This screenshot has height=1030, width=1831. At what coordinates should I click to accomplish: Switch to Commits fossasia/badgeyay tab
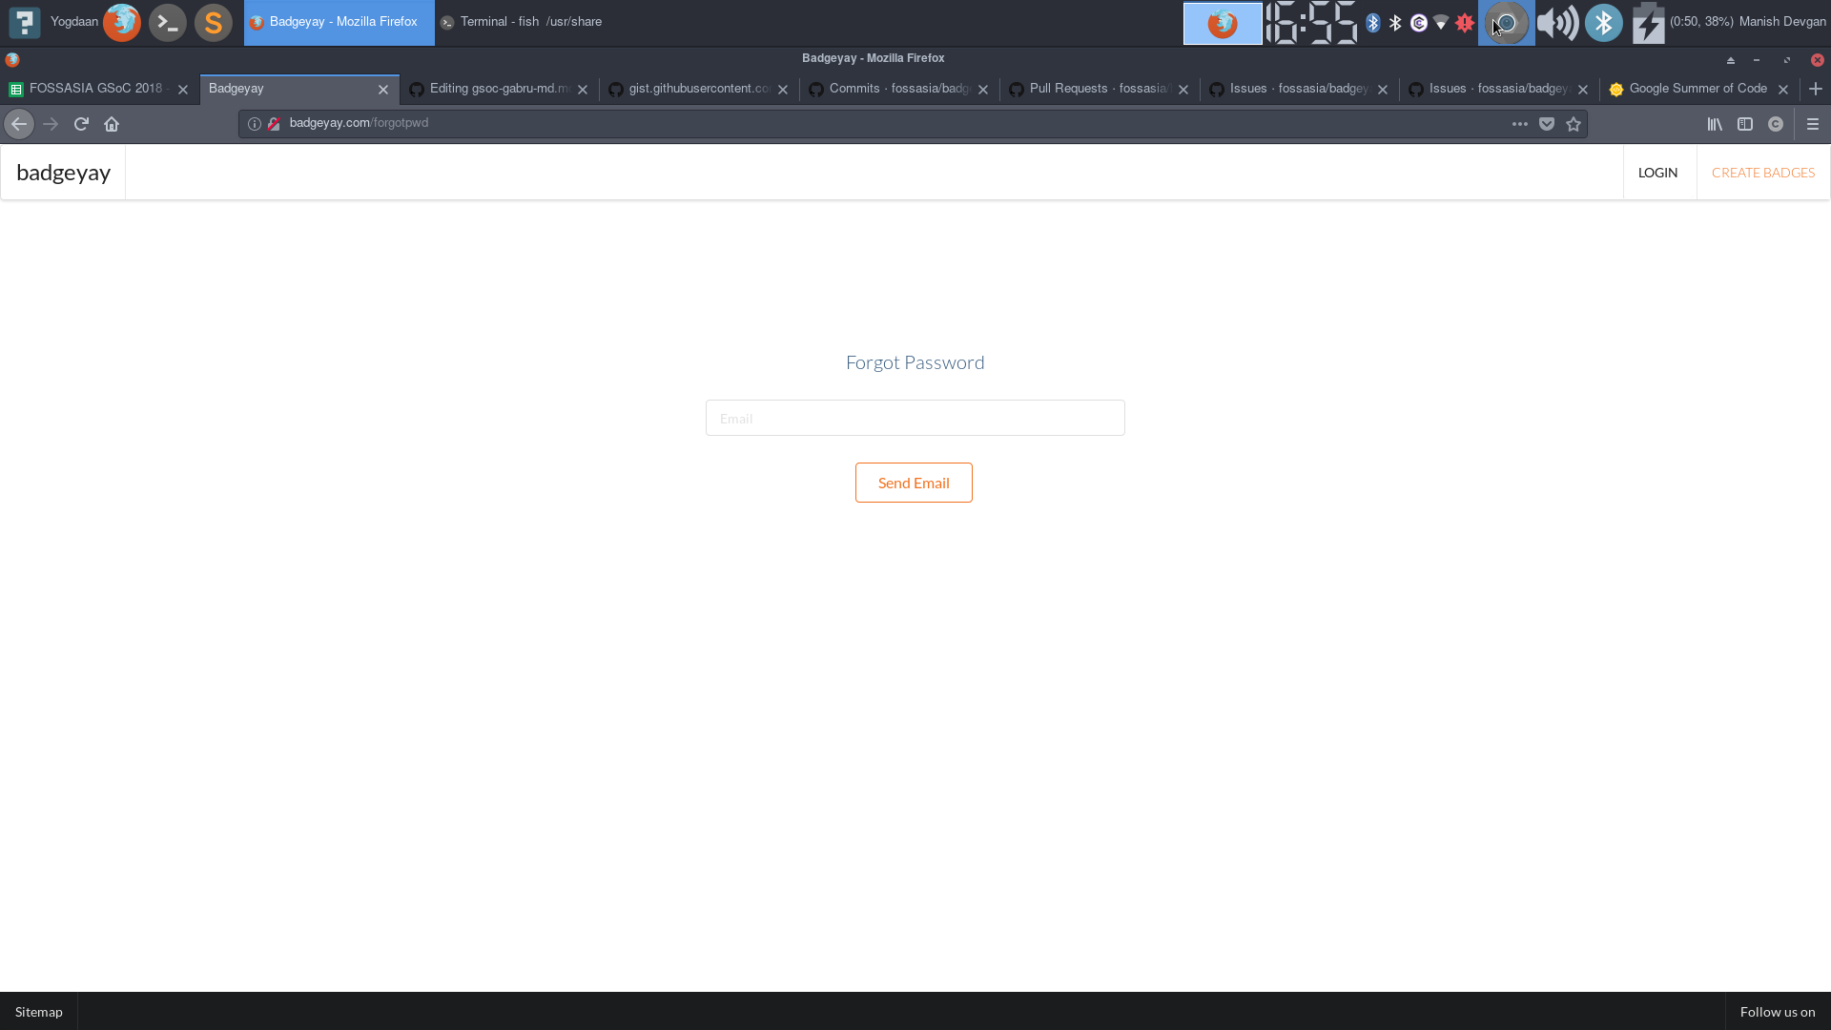point(899,89)
